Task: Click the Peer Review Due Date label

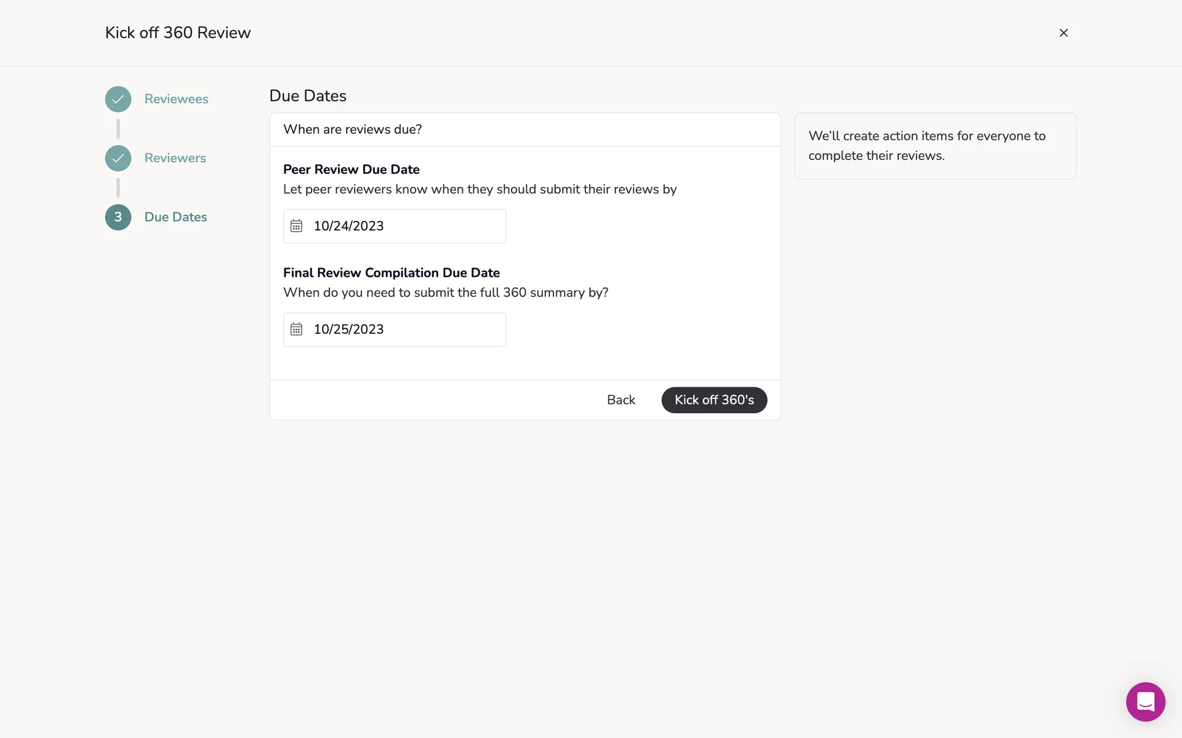Action: (x=351, y=169)
